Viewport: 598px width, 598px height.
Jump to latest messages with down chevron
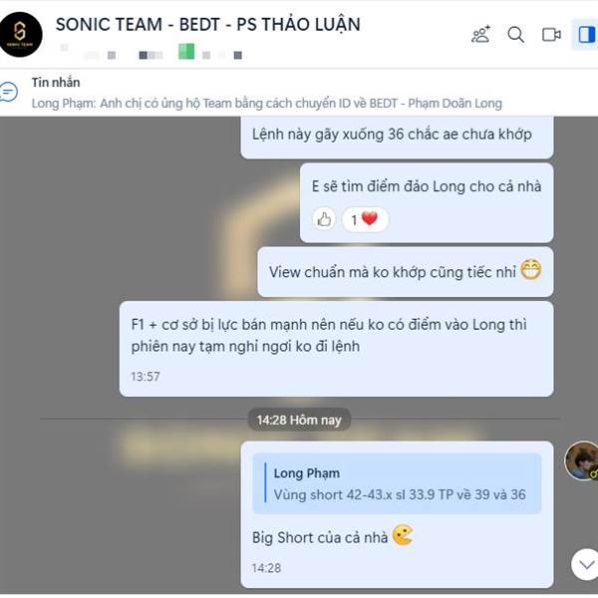(586, 564)
